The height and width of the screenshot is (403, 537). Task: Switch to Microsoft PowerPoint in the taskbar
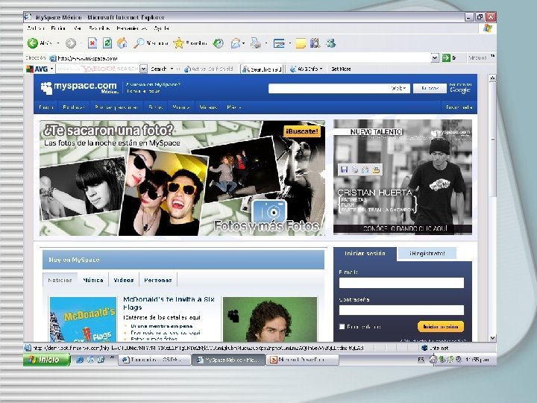pos(303,360)
